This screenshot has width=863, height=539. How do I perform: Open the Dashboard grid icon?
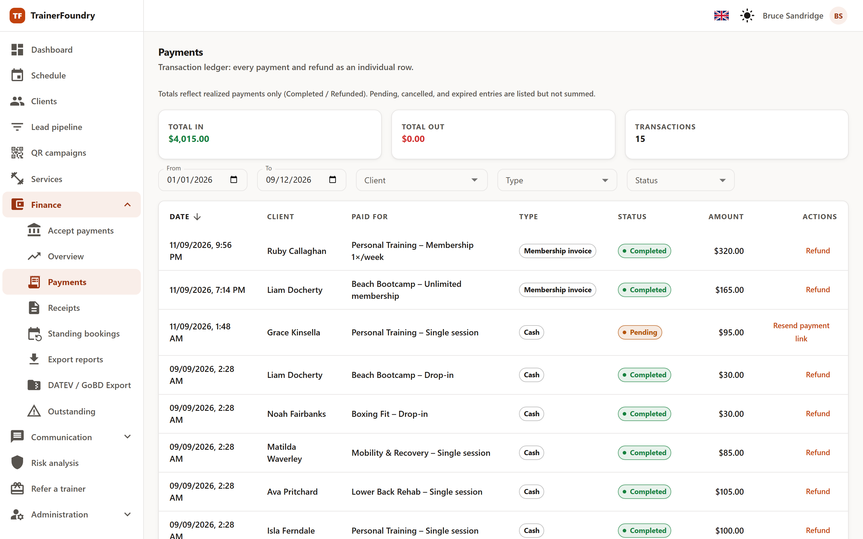point(17,49)
